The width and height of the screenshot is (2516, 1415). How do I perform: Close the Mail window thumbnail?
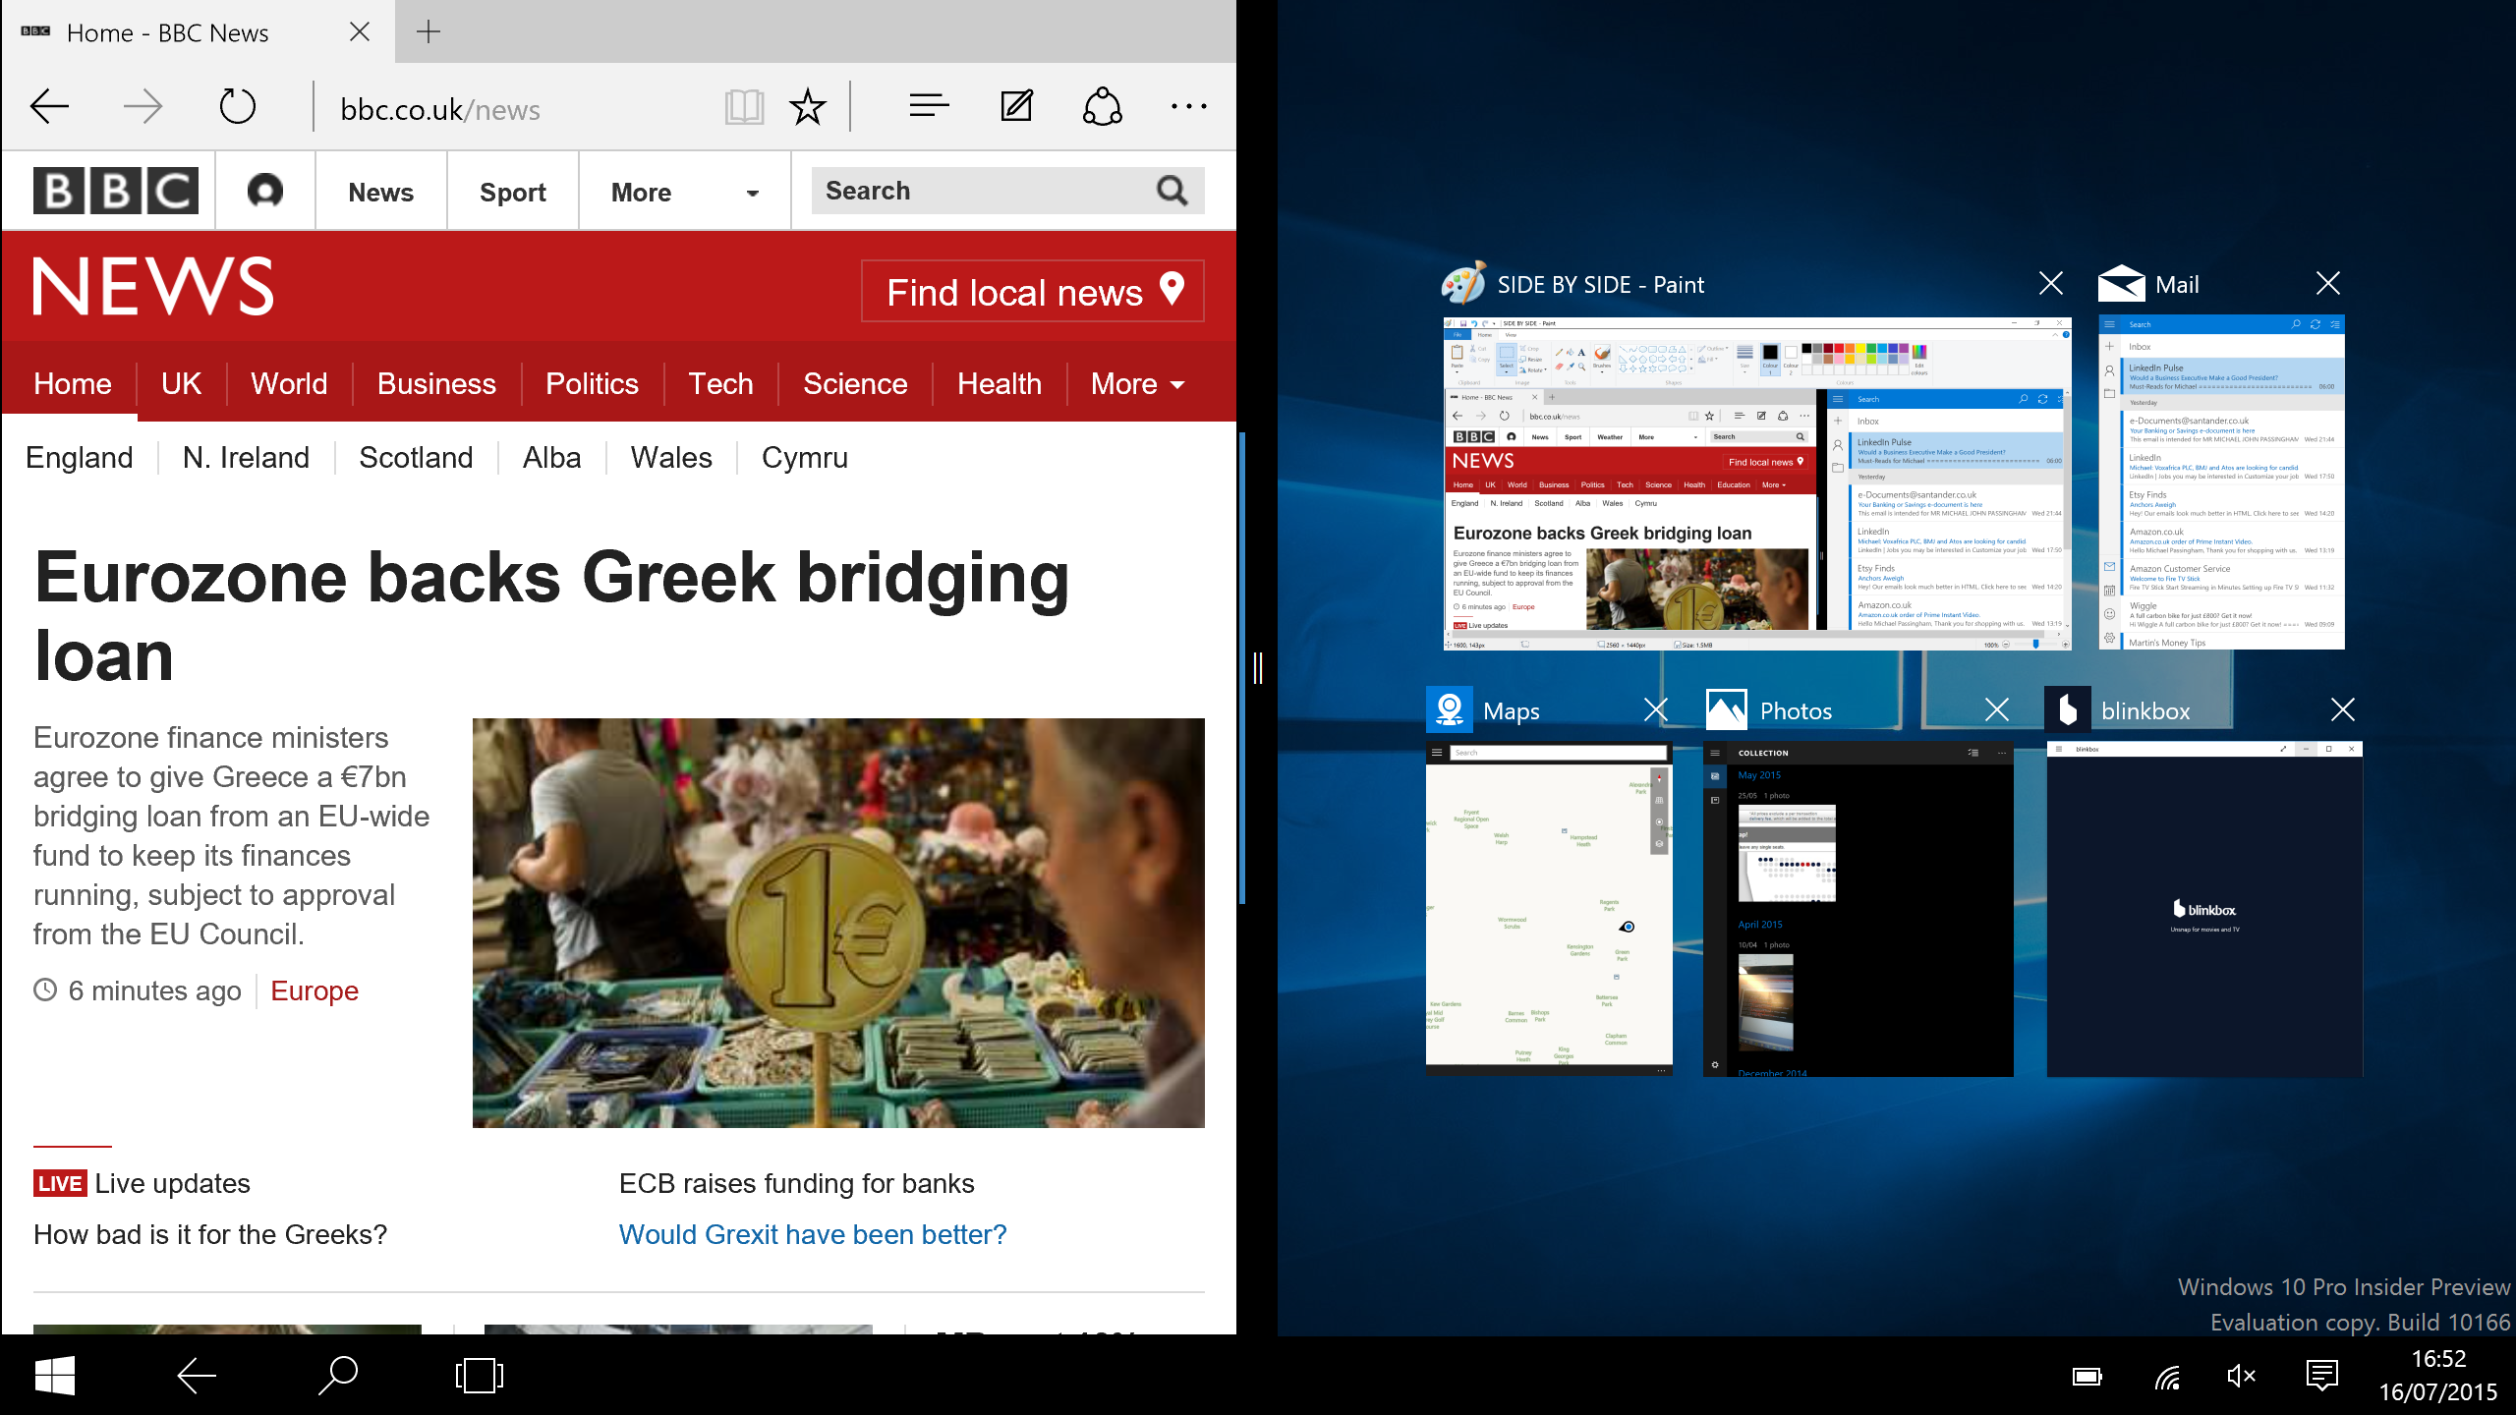2328,283
